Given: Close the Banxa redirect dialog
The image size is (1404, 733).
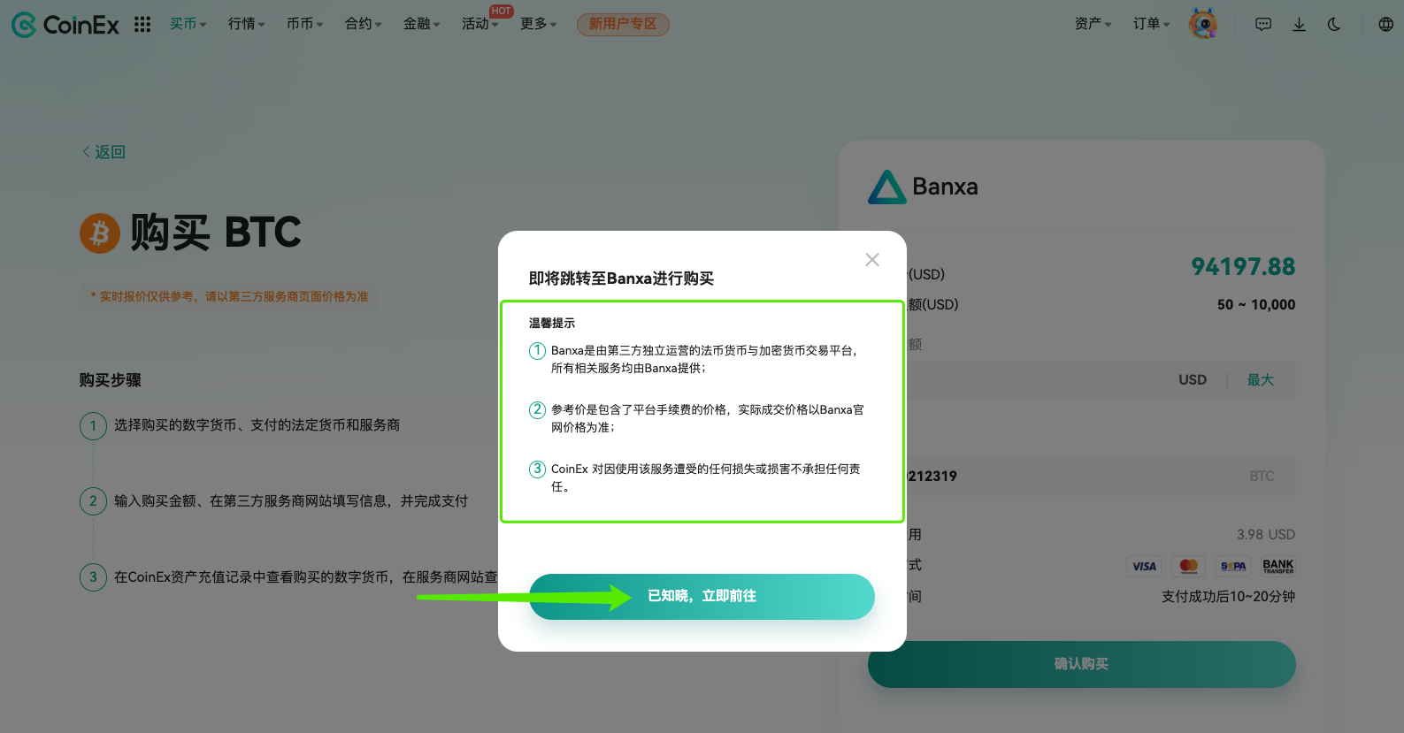Looking at the screenshot, I should (872, 259).
